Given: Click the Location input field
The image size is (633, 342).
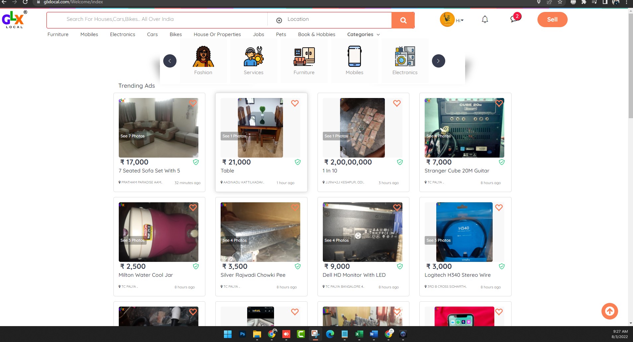Looking at the screenshot, I should 335,20.
